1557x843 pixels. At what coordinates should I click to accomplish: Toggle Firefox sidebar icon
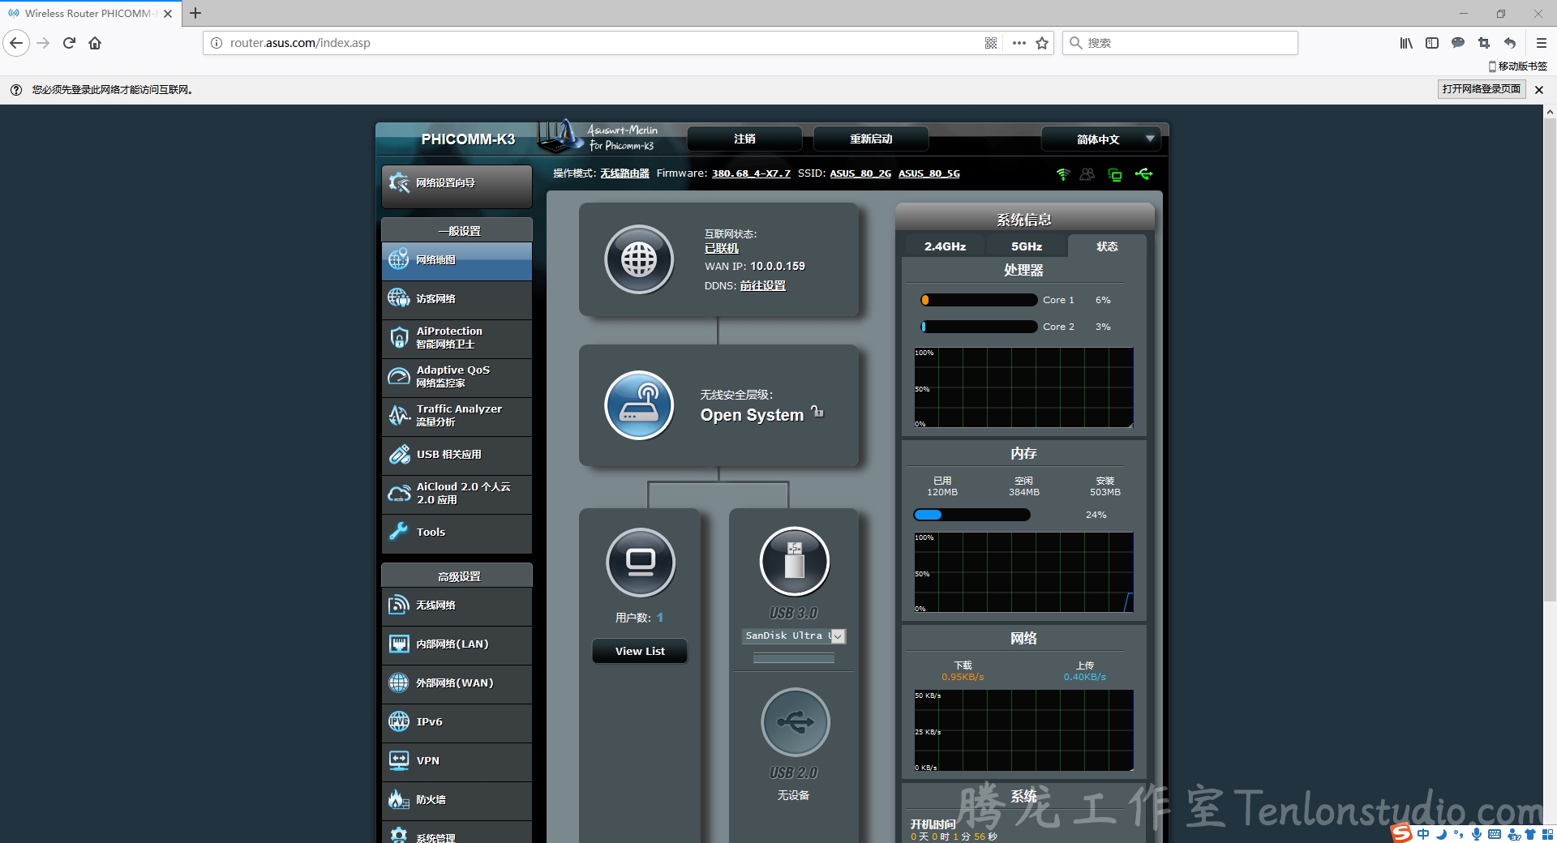point(1432,43)
